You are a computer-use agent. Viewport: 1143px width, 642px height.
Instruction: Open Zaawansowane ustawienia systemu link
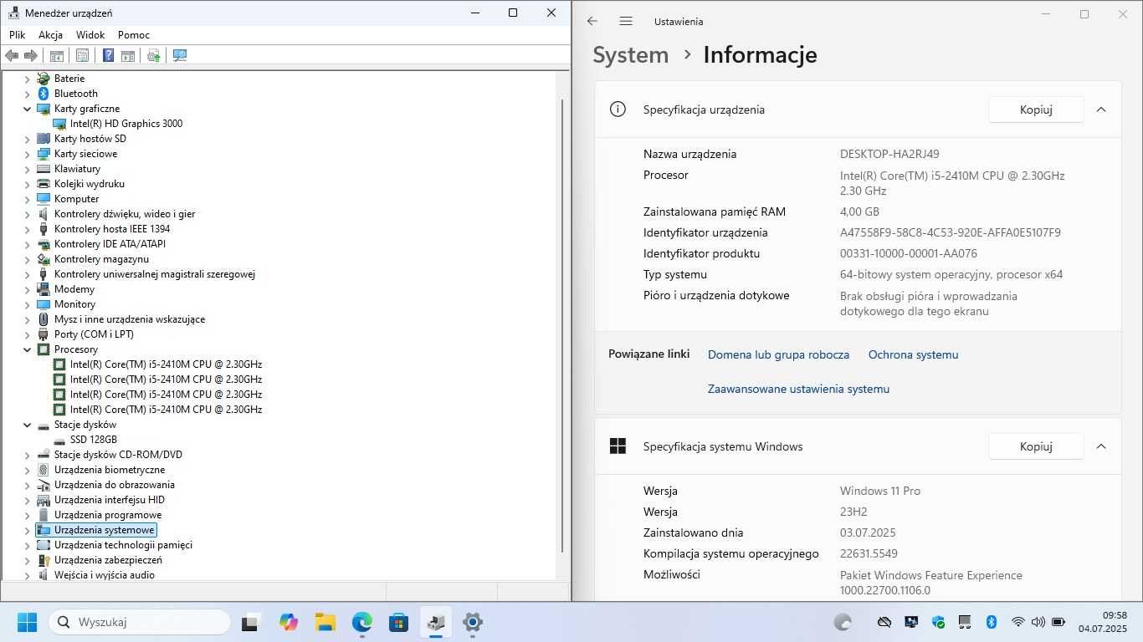(798, 389)
